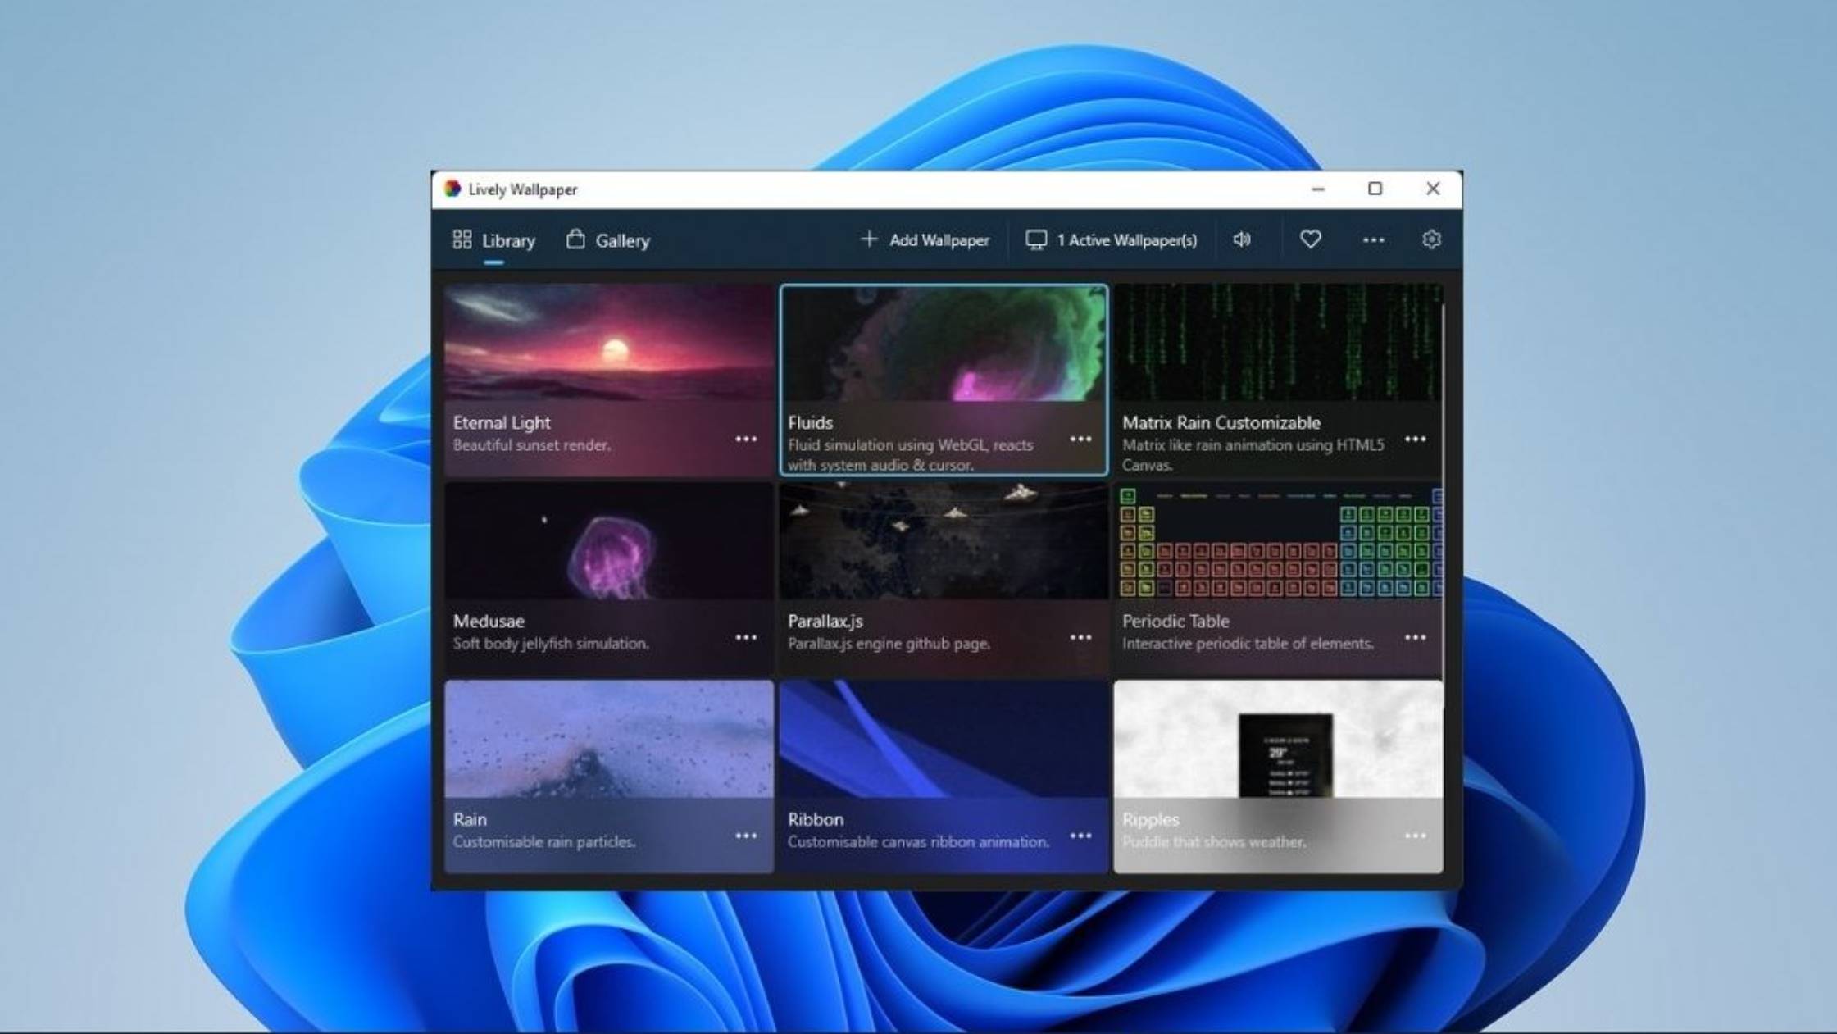Open the toolbar three-dots overflow menu

[1373, 240]
